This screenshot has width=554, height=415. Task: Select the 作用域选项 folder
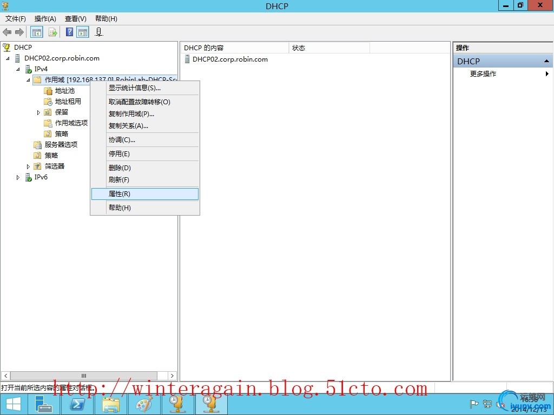coord(71,123)
